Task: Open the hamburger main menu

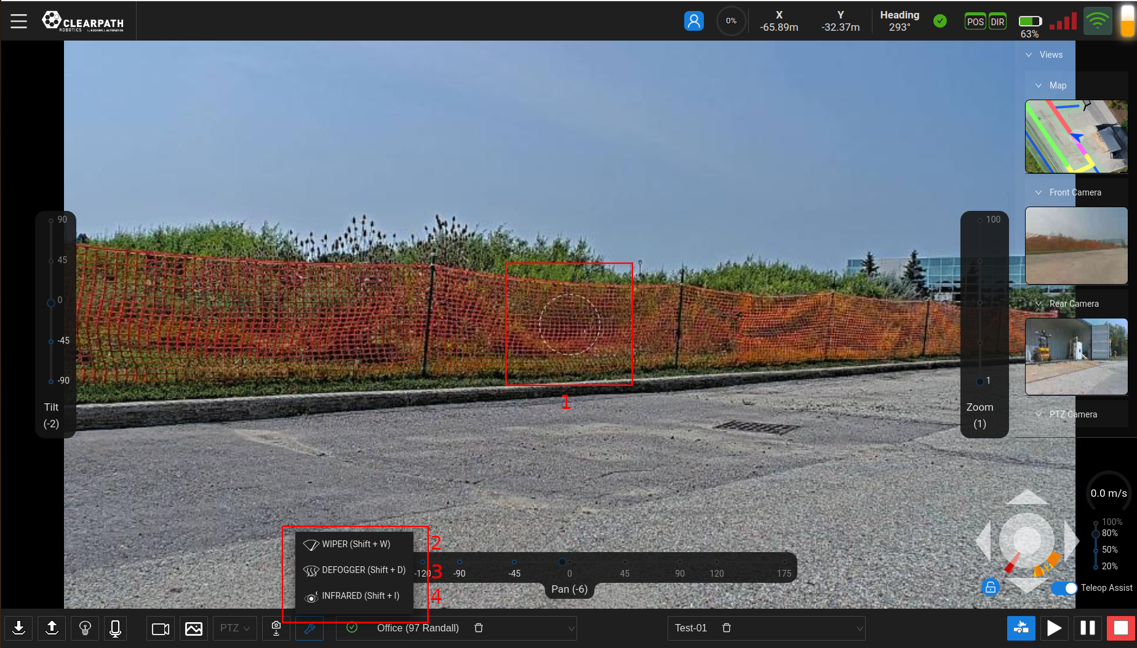Action: 18,22
